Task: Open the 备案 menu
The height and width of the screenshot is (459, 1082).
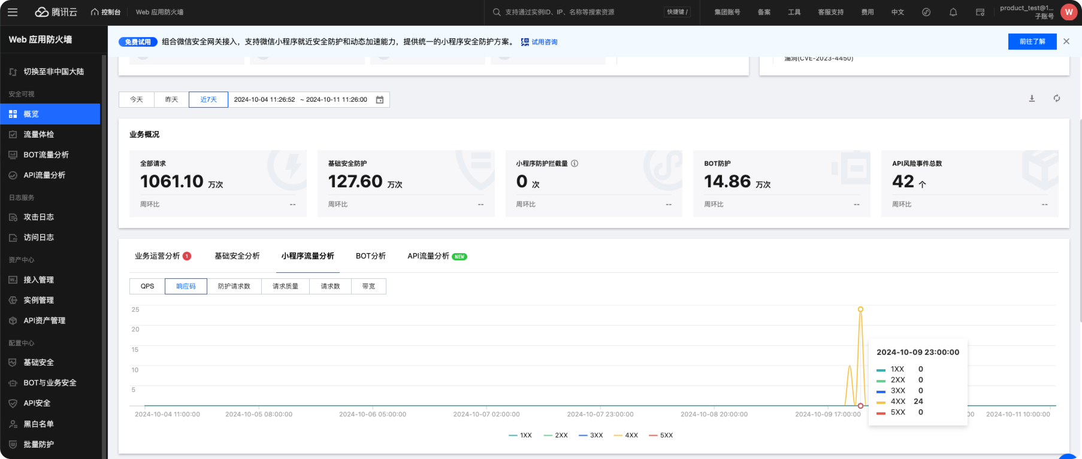Action: (764, 12)
